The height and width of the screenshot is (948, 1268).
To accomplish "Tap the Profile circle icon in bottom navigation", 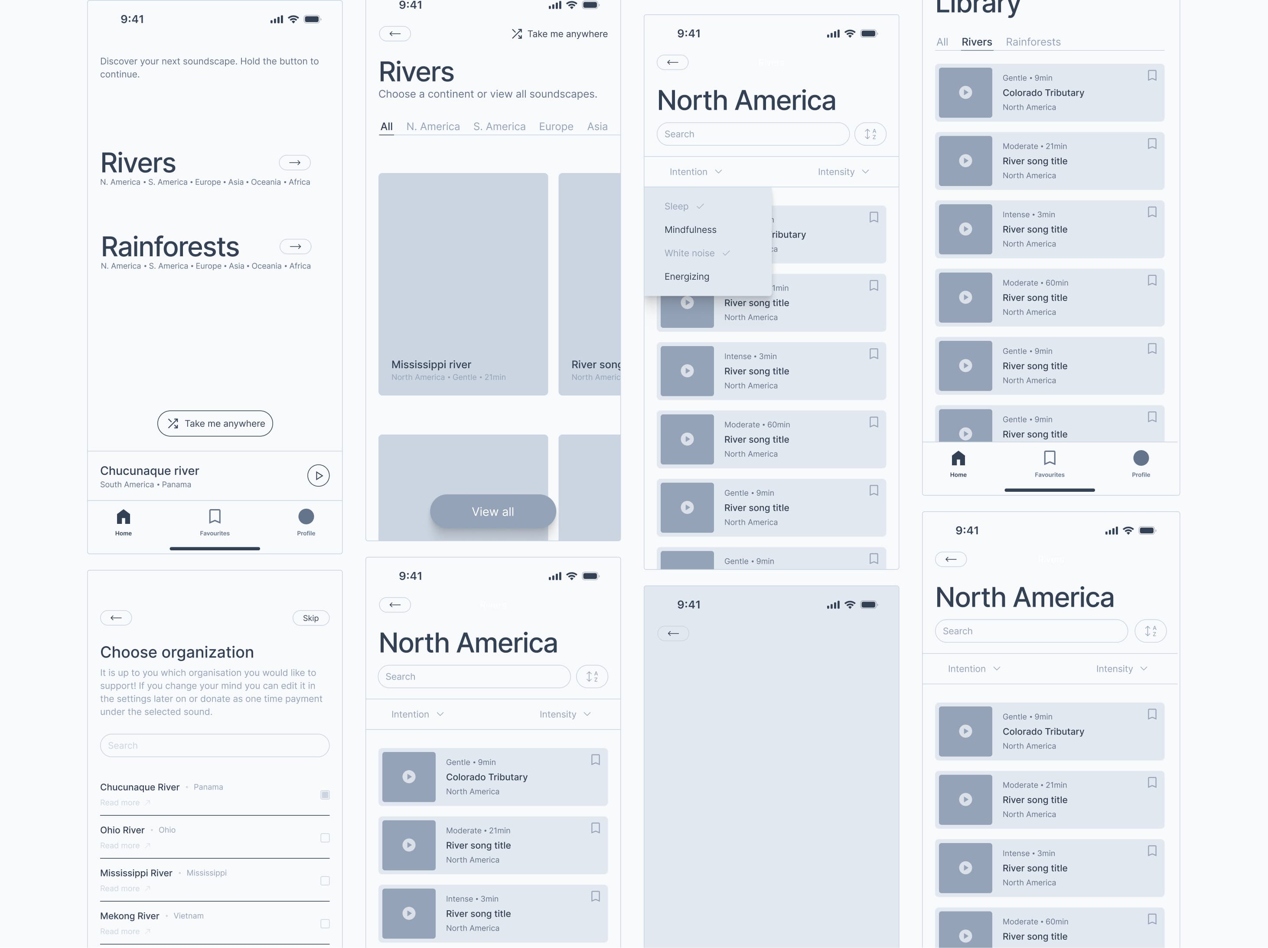I will point(306,517).
